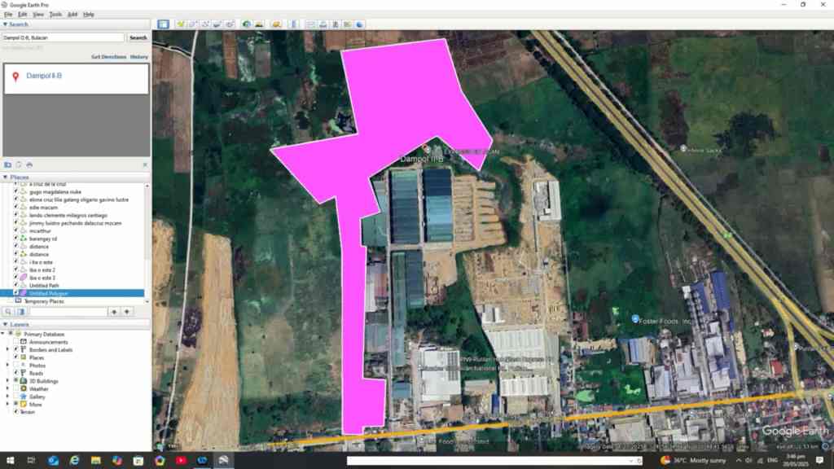Click the Search button

(x=138, y=37)
